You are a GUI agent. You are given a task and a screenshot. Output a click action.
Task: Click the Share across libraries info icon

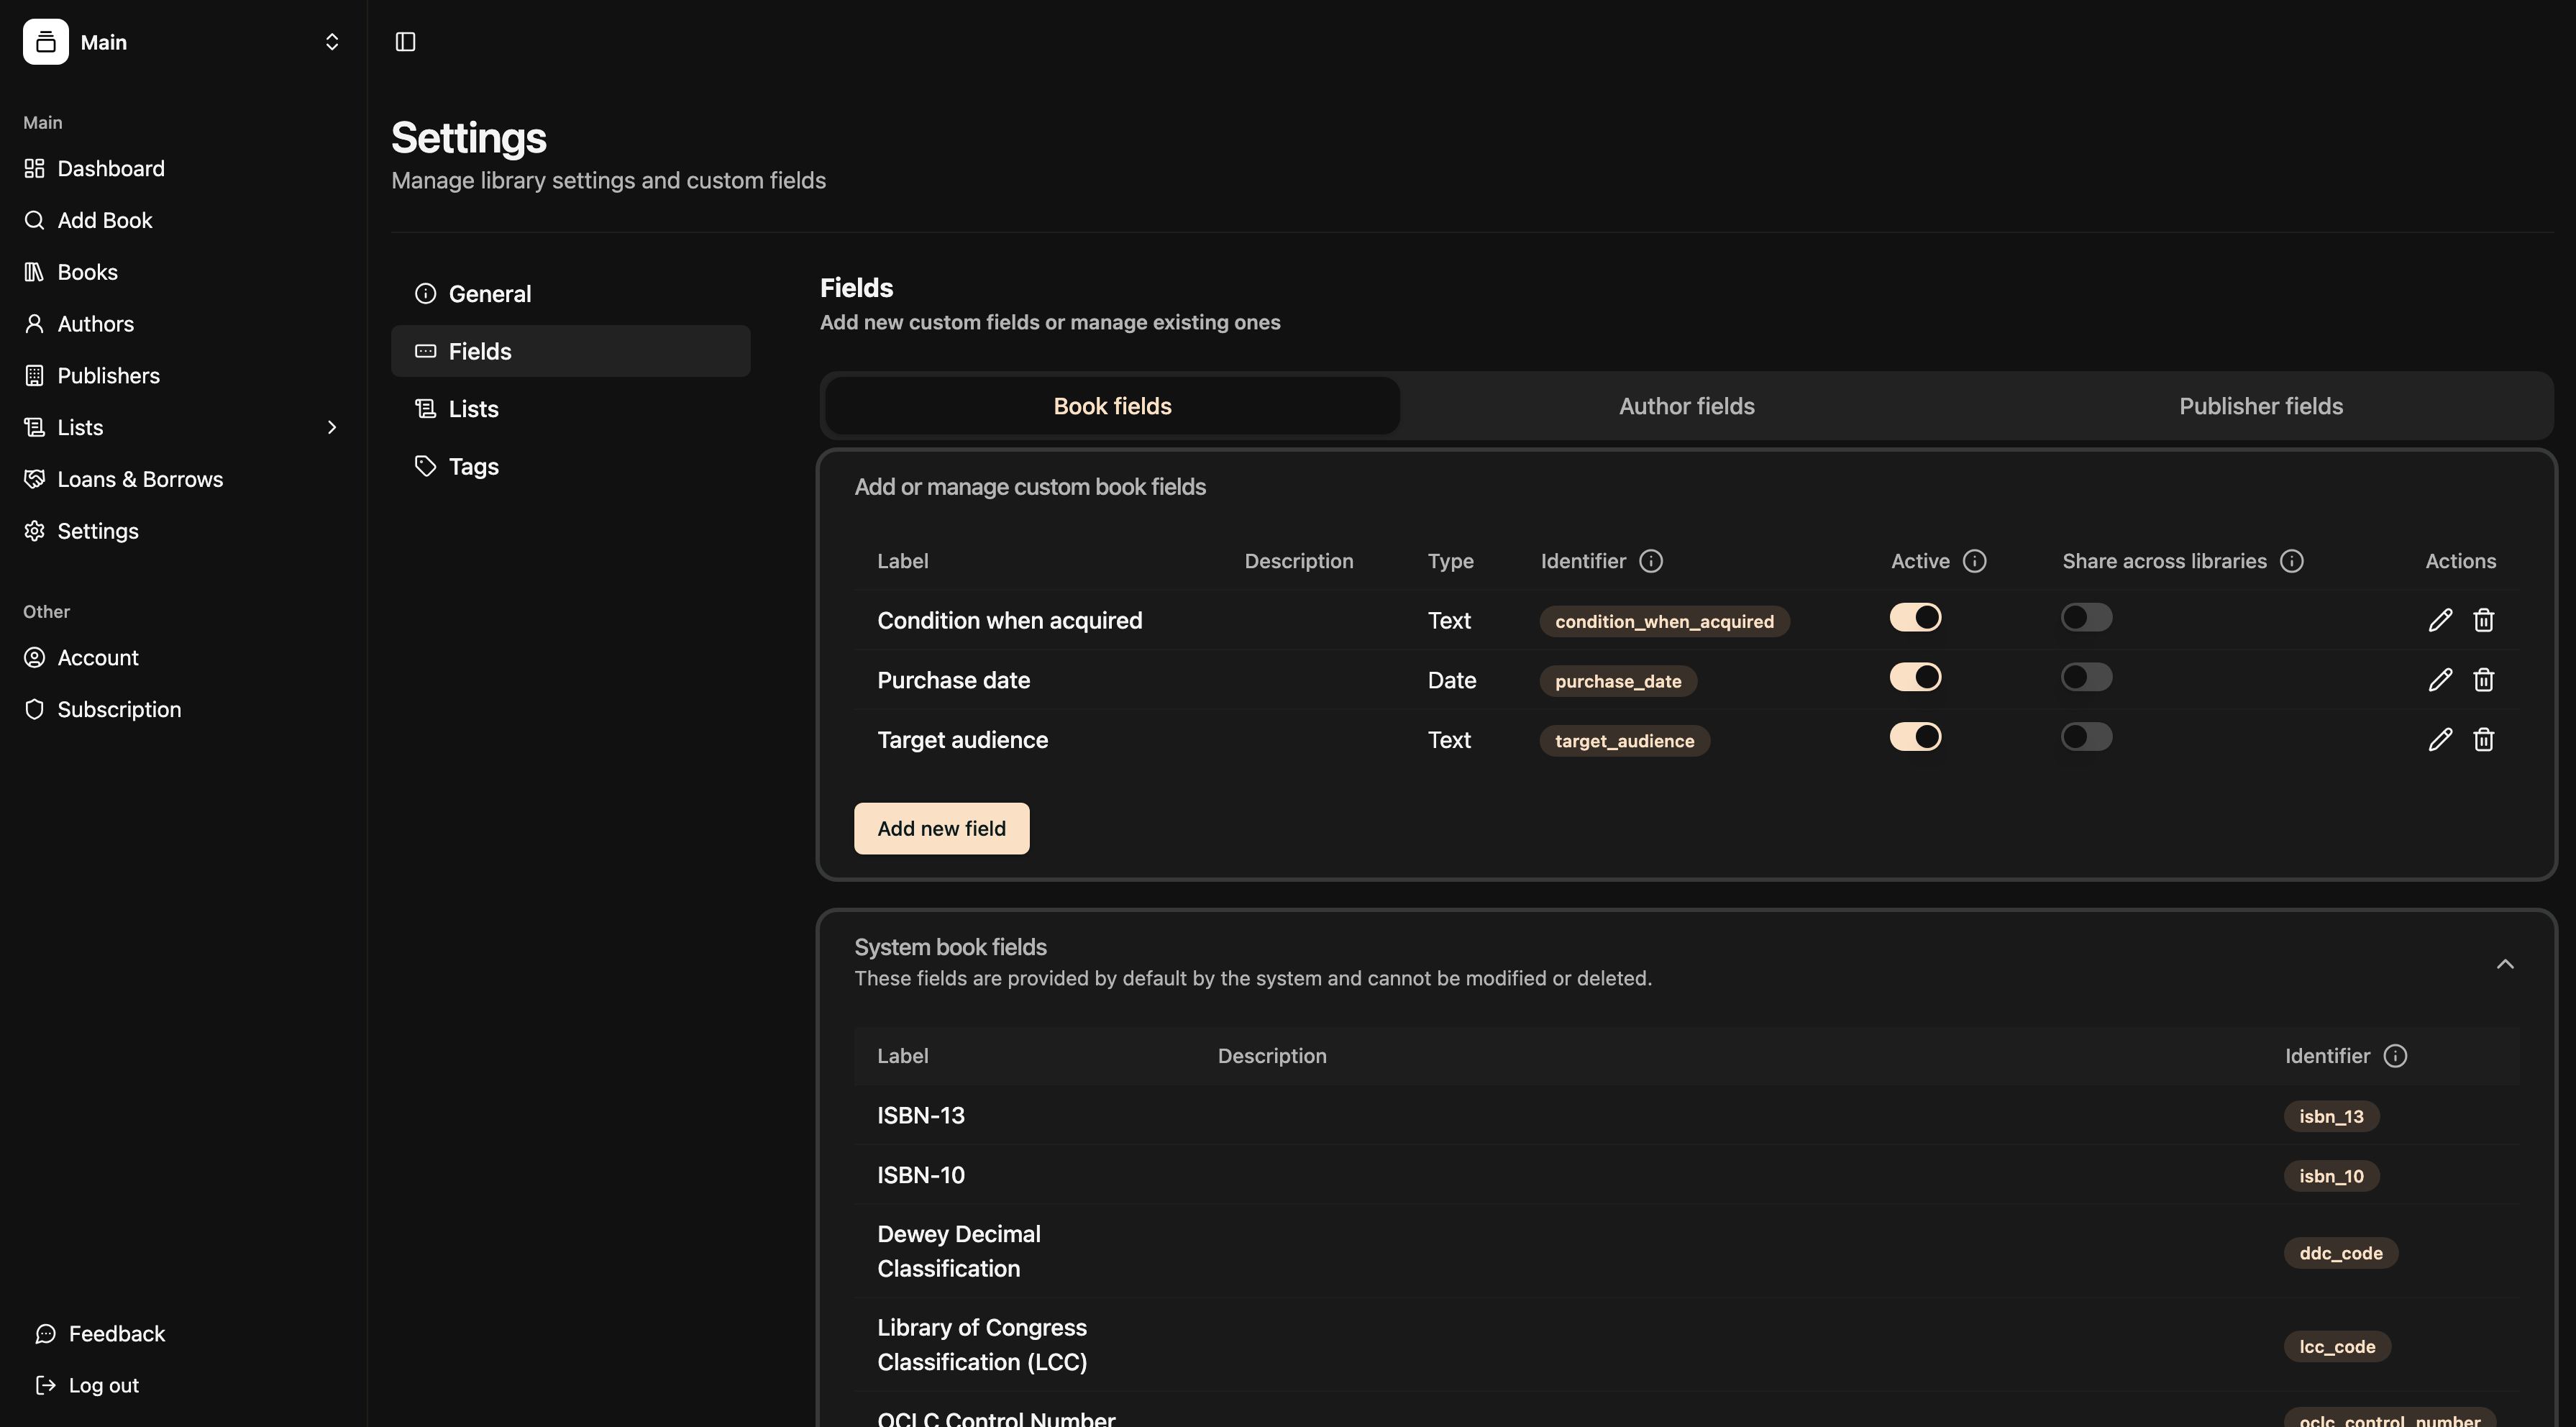pyautogui.click(x=2291, y=561)
